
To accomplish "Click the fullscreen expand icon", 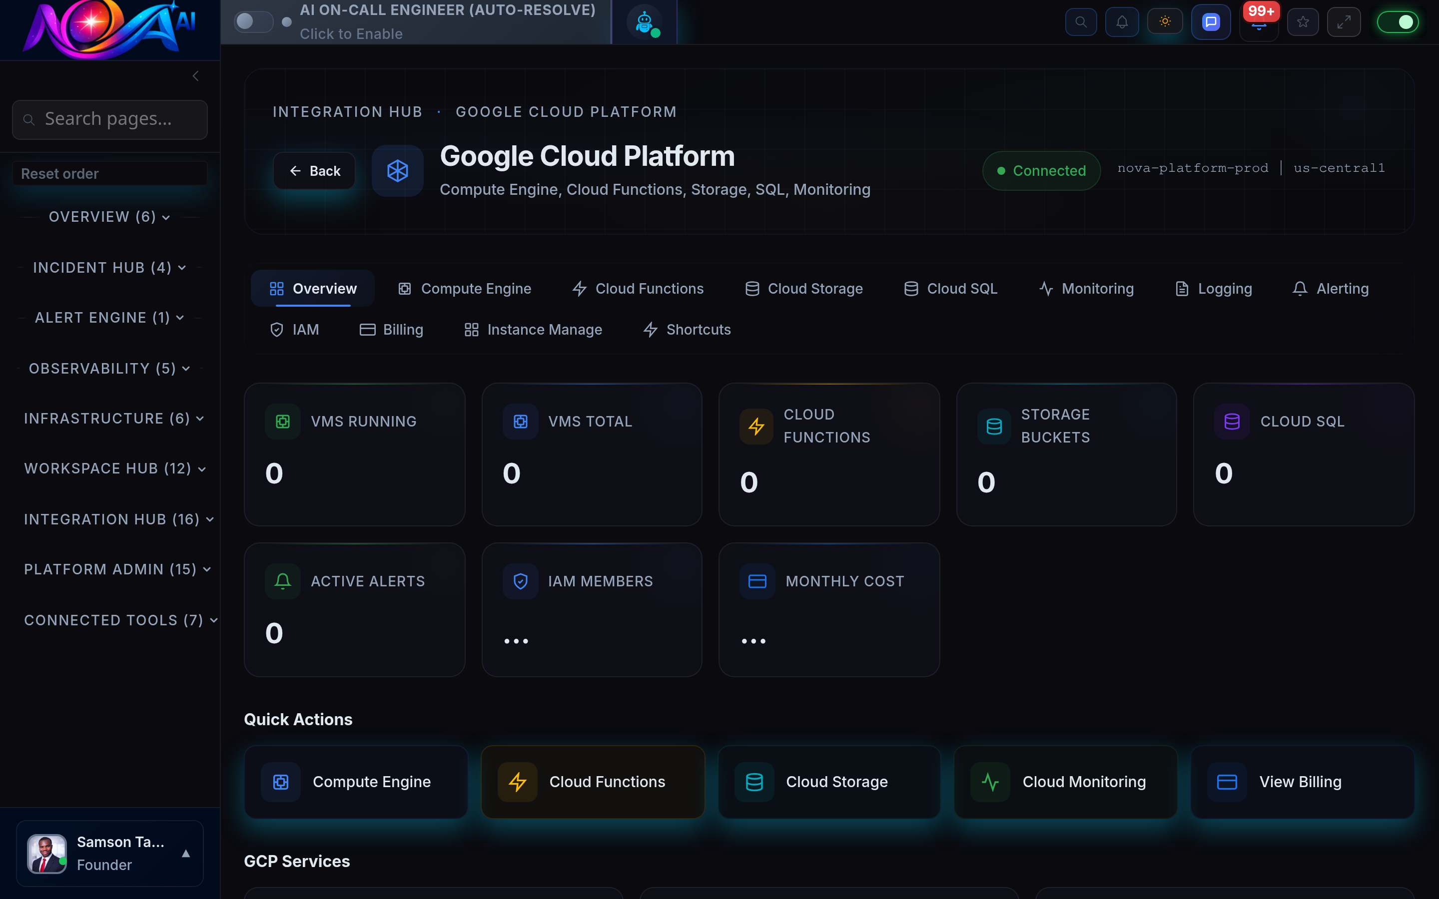I will pos(1345,21).
